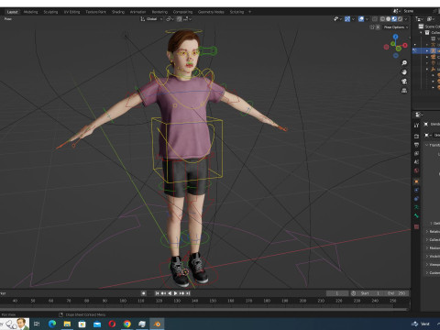Click the blue Z axis gizmo handle

point(396,37)
